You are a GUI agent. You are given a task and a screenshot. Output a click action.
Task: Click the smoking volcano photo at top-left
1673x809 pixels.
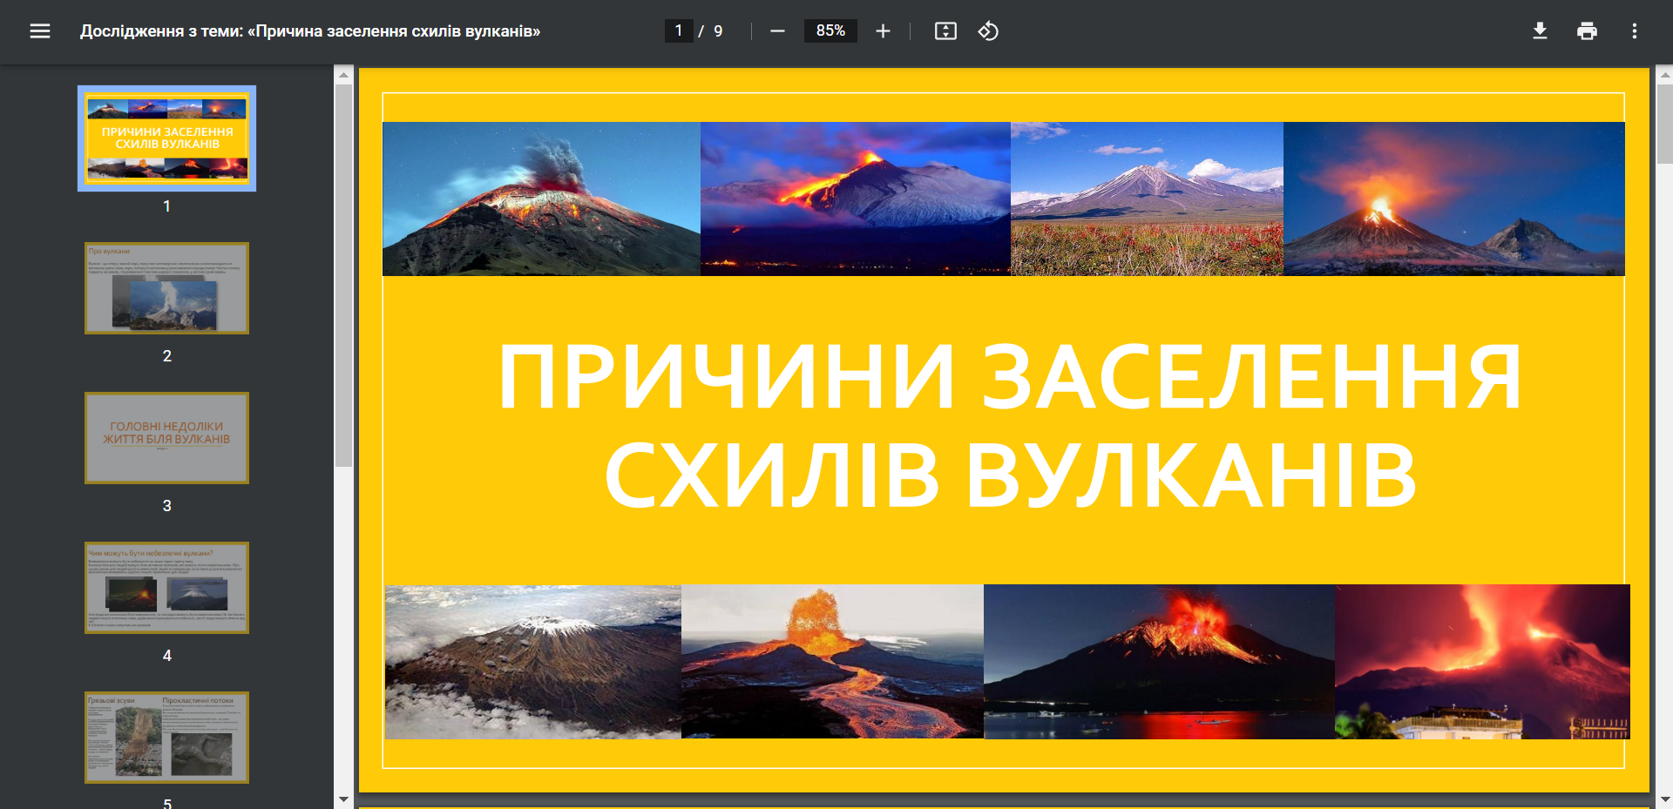[x=541, y=199]
